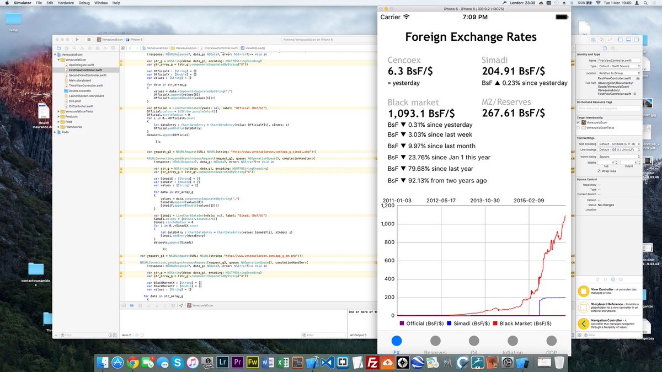The width and height of the screenshot is (662, 372).
Task: Open the Line Endings dropdown
Action: coord(620,150)
